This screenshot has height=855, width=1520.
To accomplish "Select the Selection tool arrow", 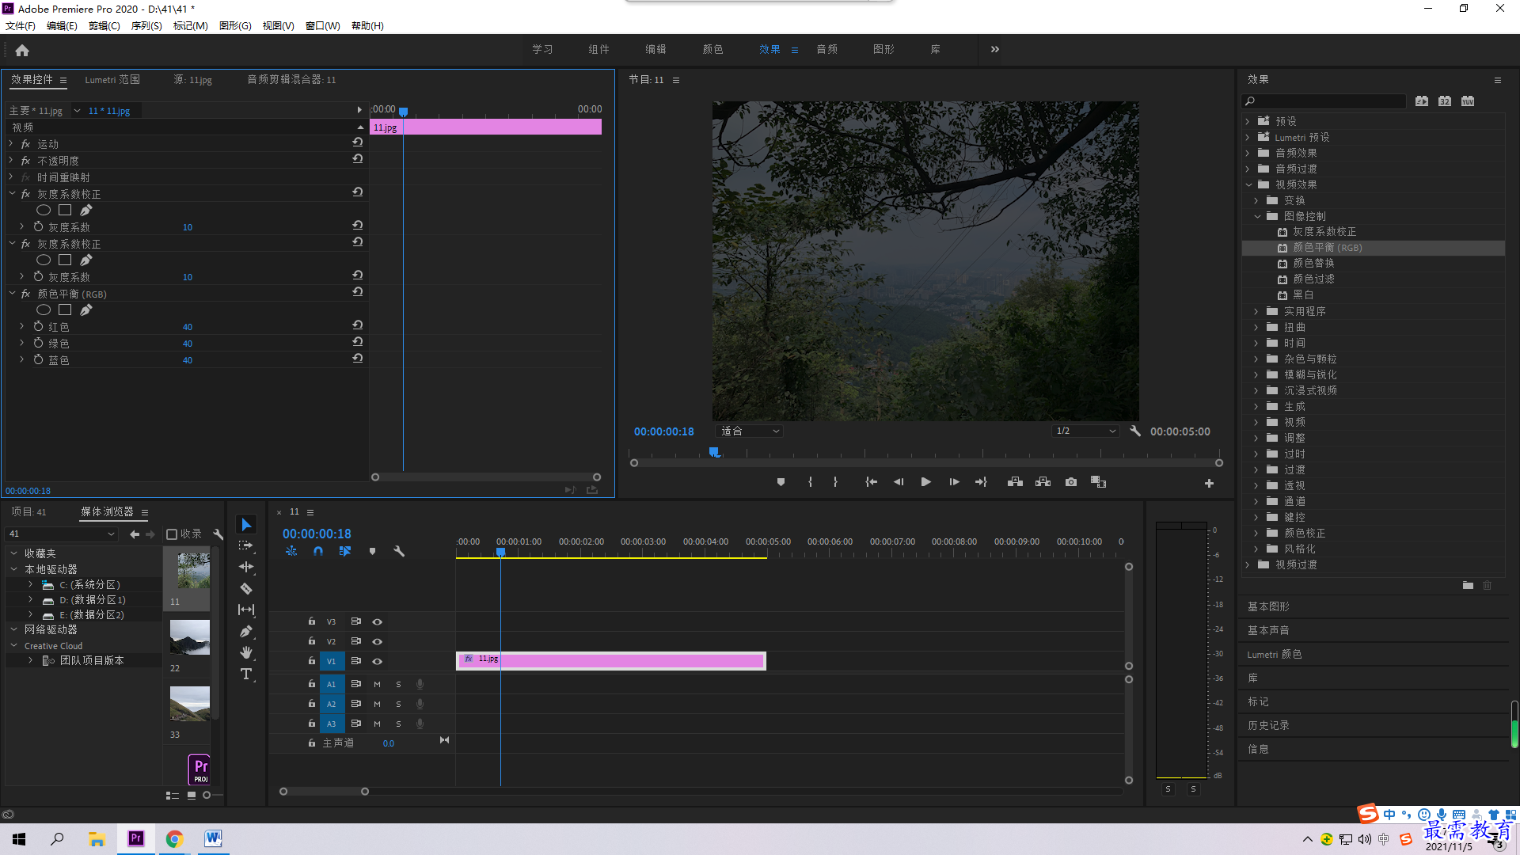I will (246, 525).
